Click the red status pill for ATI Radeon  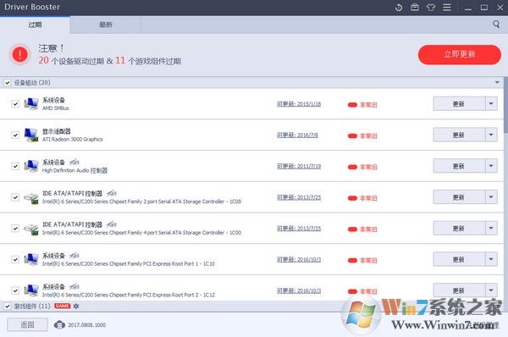(x=352, y=135)
